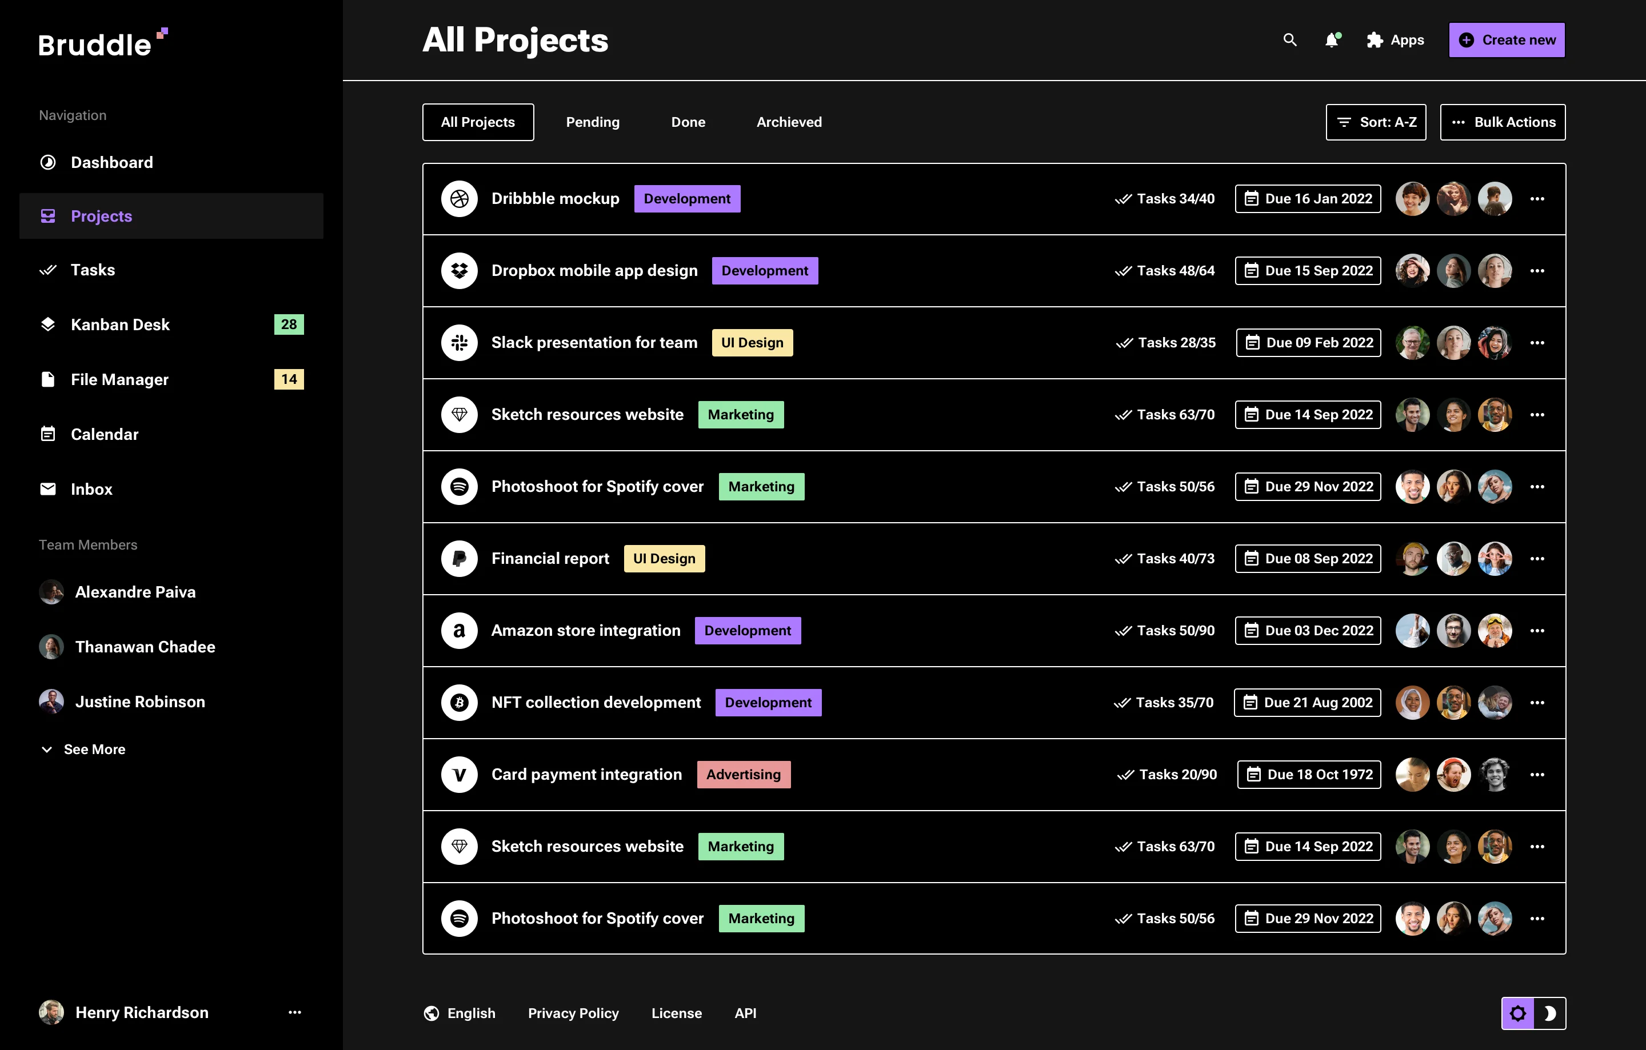1646x1050 pixels.
Task: Open the search icon in the header
Action: [1289, 41]
